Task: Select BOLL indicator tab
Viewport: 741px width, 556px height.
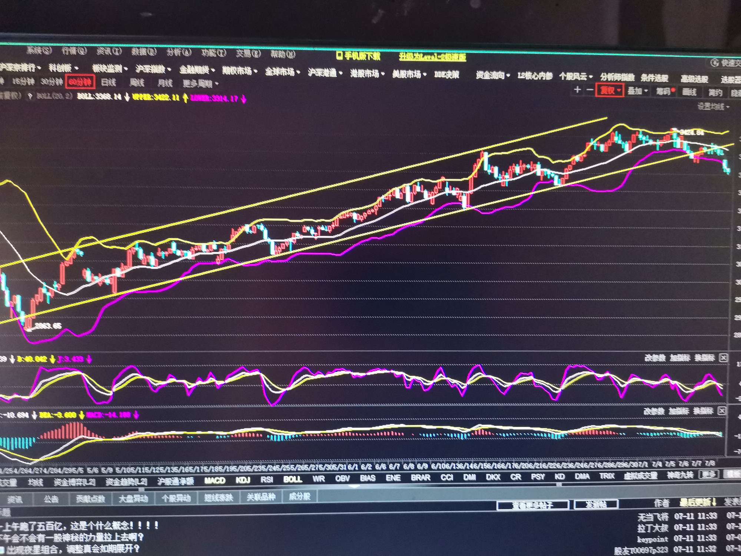Action: 293,479
